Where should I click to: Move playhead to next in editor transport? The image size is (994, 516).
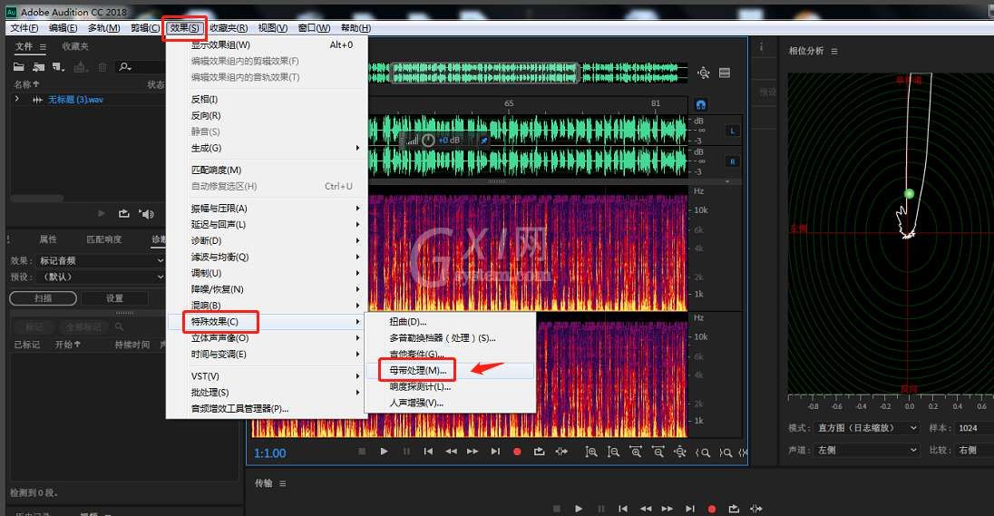point(495,452)
